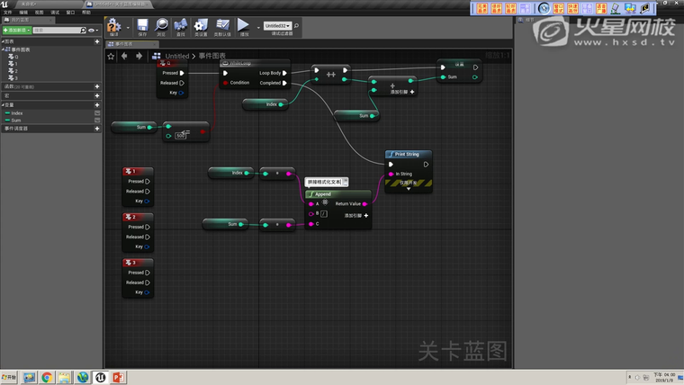Open PowerPoint from the Windows taskbar
684x385 pixels.
tap(117, 377)
